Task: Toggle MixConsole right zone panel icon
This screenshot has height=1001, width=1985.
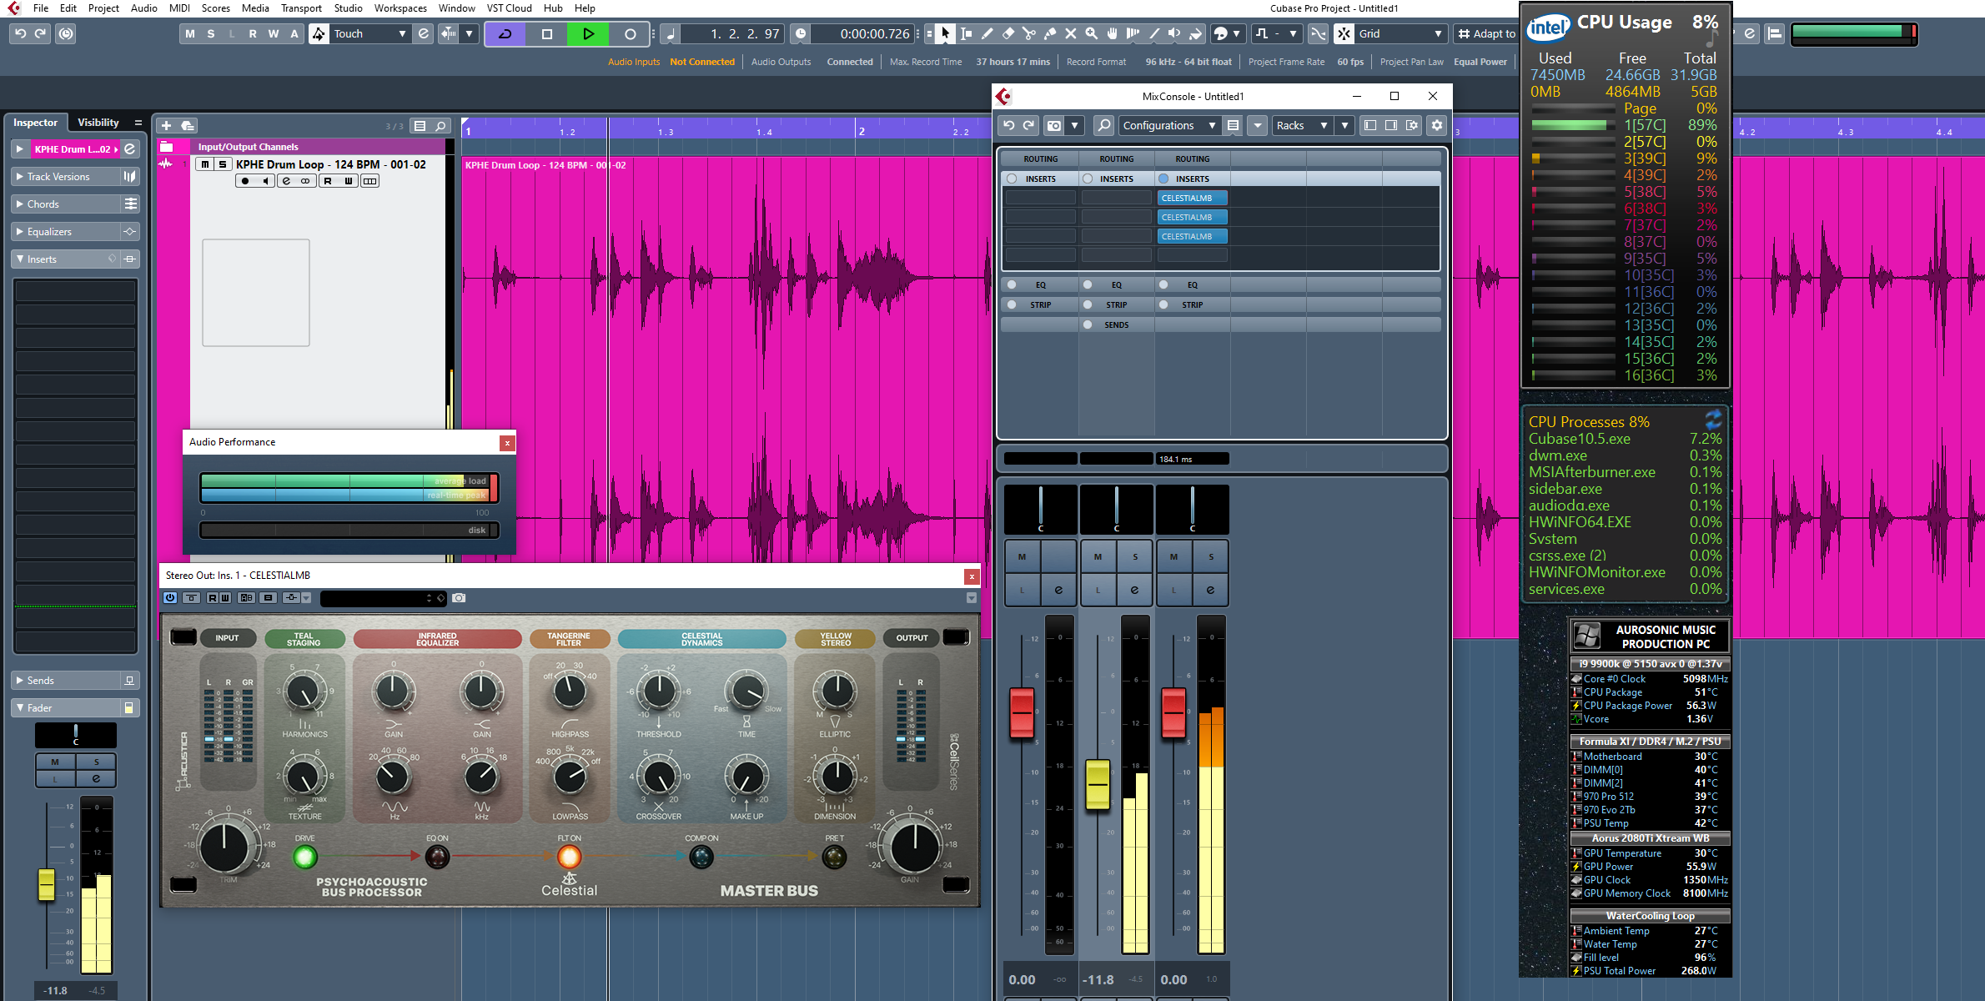Action: [1390, 125]
